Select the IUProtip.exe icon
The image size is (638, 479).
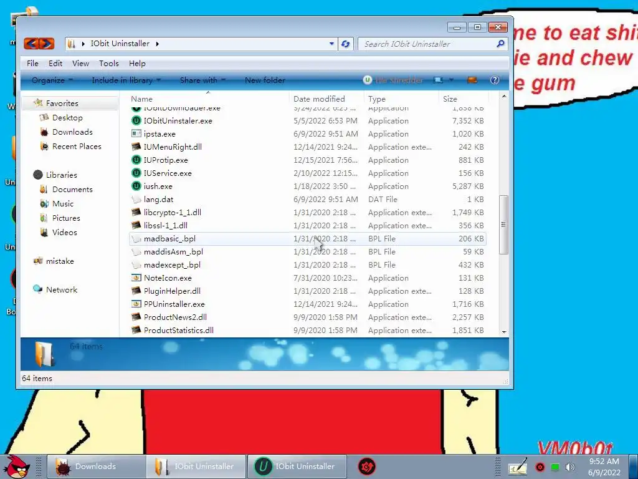(136, 160)
